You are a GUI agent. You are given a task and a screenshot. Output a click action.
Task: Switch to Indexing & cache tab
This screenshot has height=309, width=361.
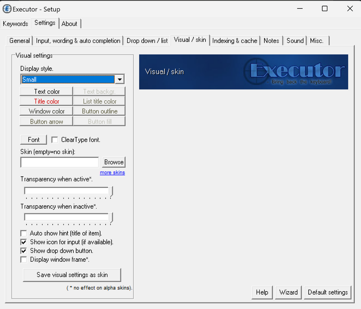pos(235,41)
